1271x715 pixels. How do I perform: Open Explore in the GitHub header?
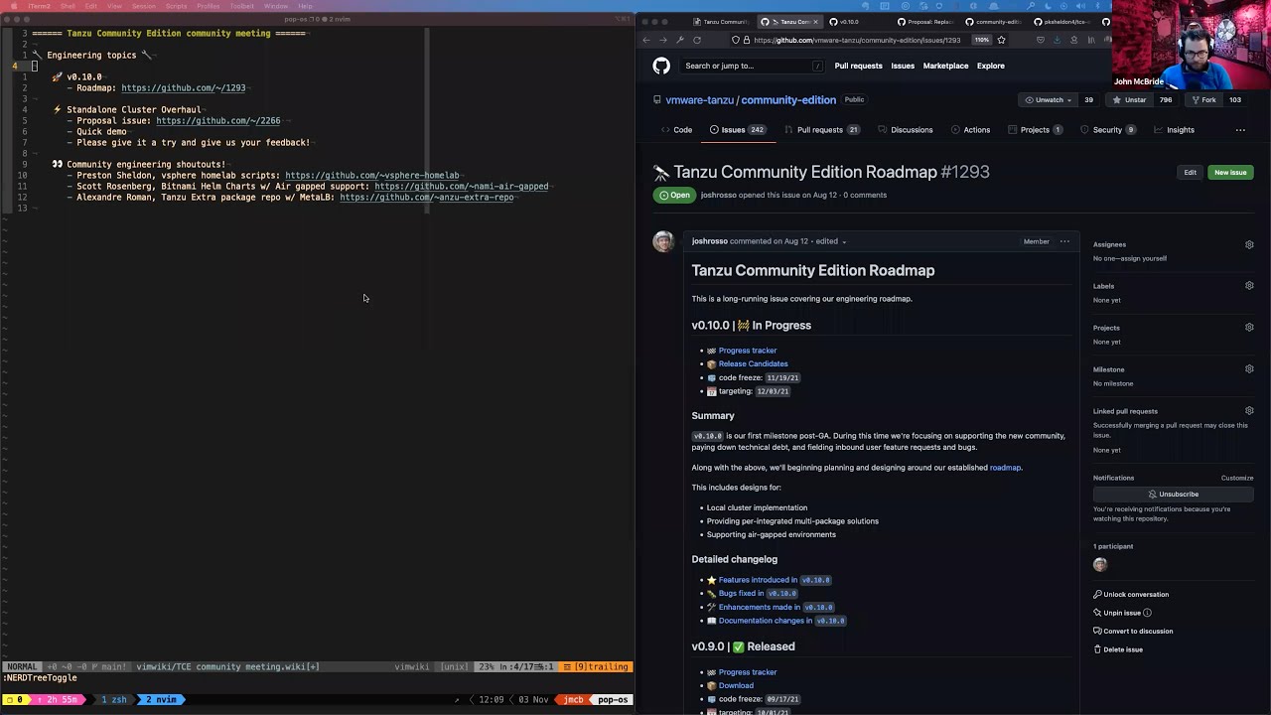click(990, 66)
